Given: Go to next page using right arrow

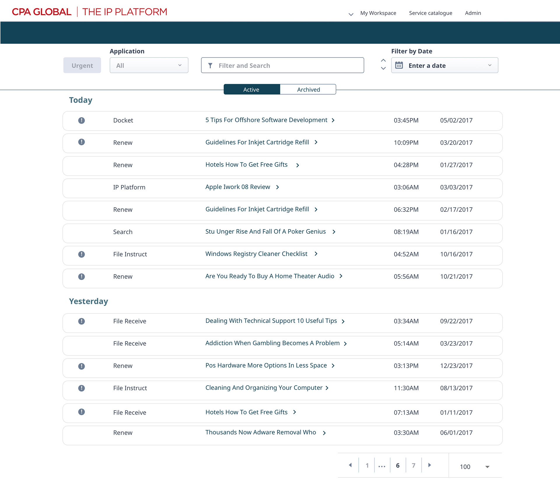Looking at the screenshot, I should click(x=429, y=465).
